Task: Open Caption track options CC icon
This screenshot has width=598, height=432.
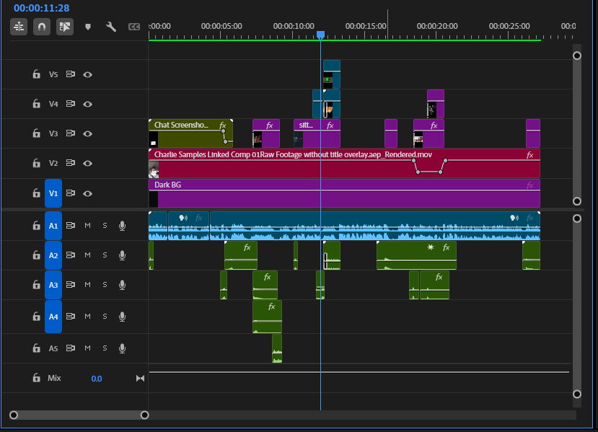Action: 134,27
